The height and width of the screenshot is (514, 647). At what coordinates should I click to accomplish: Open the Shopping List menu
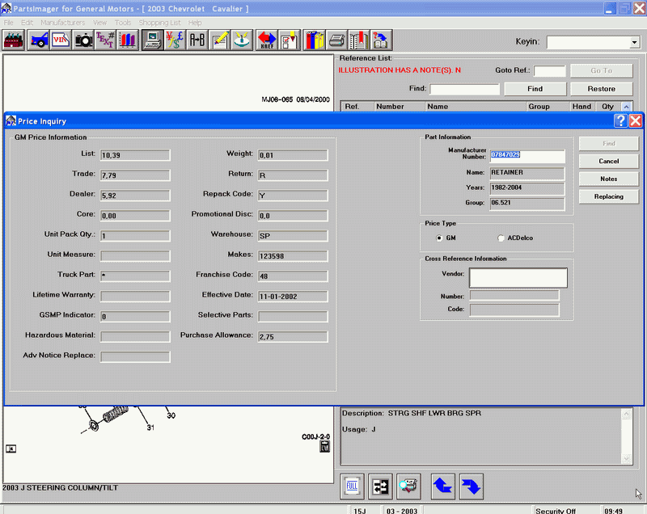(159, 23)
